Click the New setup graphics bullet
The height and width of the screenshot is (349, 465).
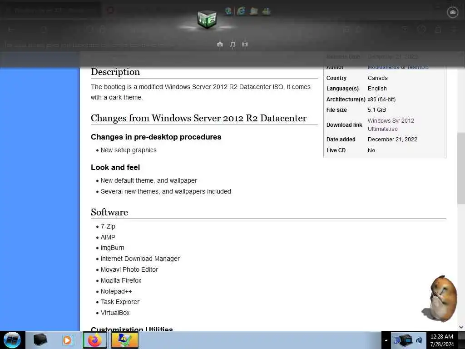coord(129,150)
